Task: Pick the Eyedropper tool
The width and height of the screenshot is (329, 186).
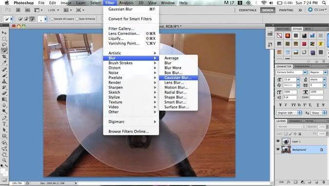Action: (x=4, y=62)
